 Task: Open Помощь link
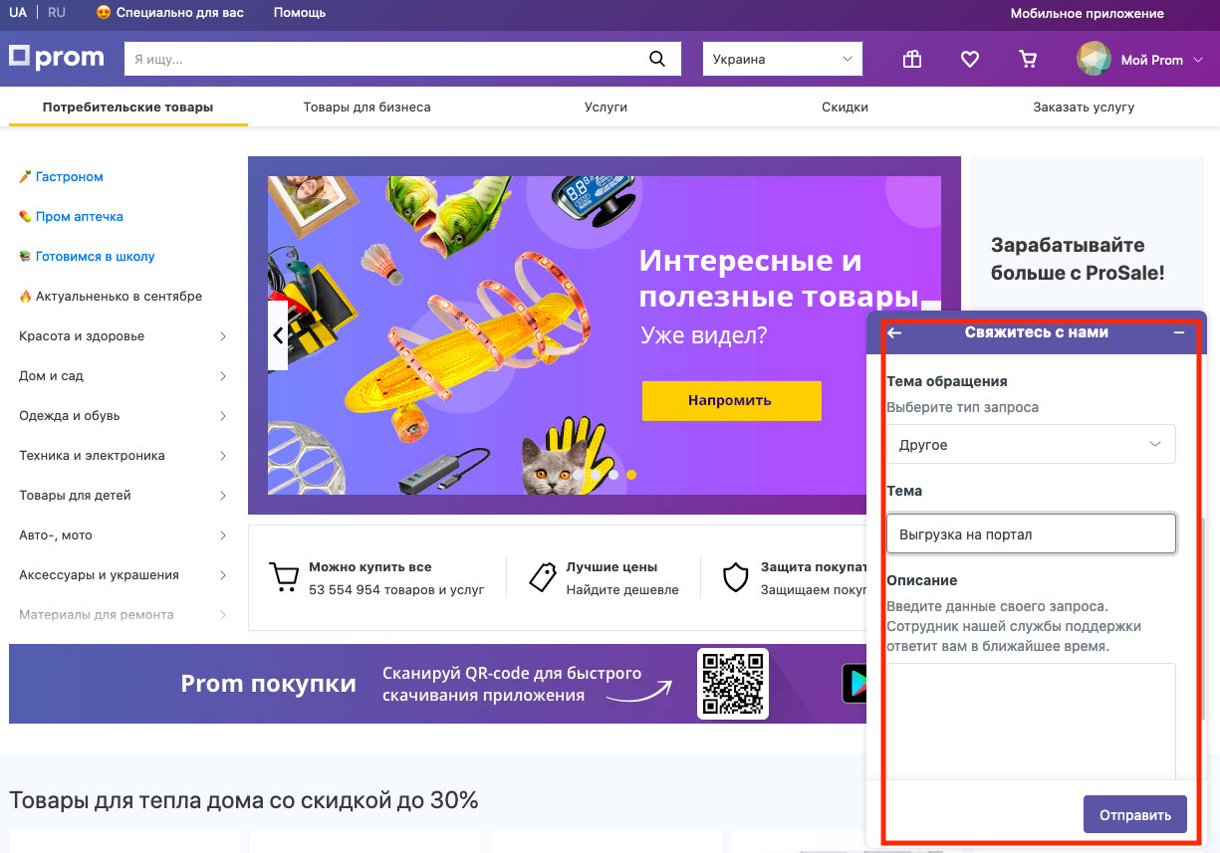click(x=299, y=13)
